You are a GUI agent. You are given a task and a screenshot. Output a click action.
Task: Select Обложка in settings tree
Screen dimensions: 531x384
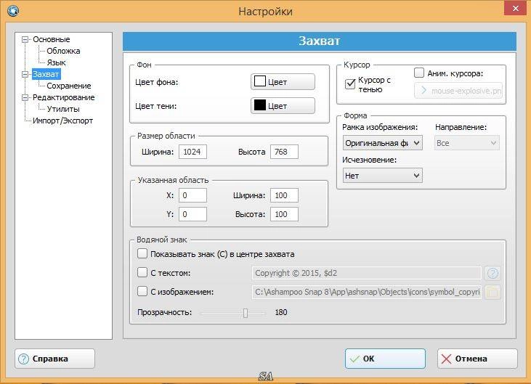(63, 51)
